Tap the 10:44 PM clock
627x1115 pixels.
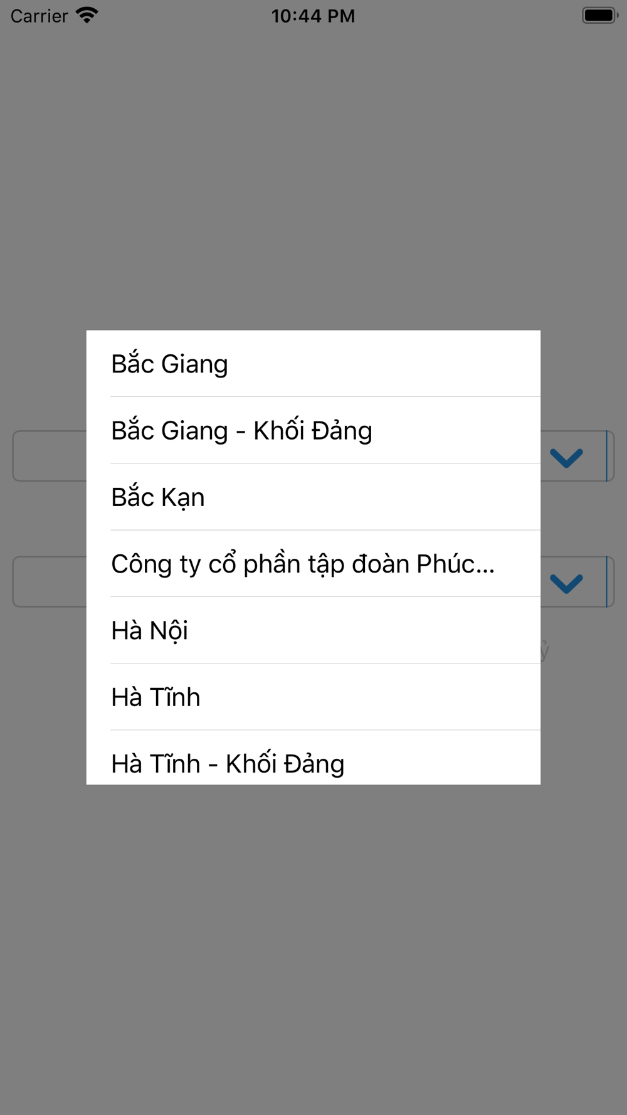pos(313,16)
